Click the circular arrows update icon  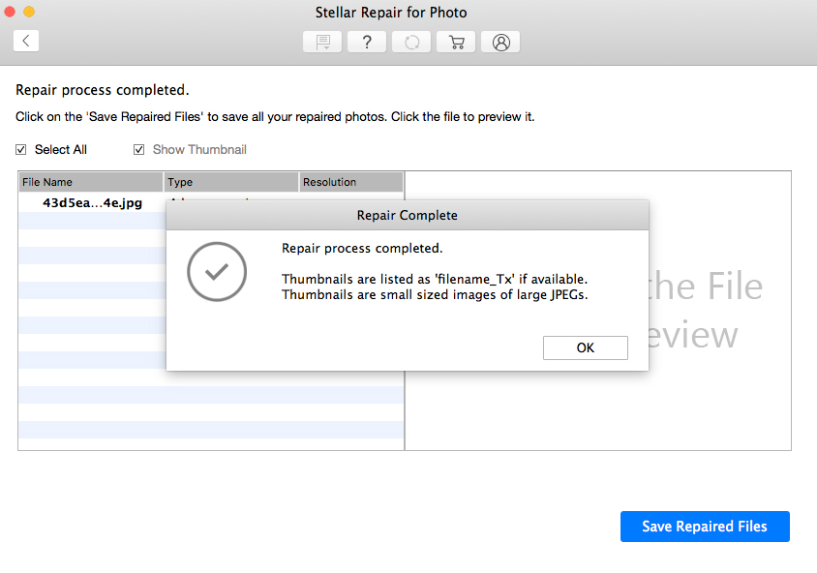coord(411,43)
